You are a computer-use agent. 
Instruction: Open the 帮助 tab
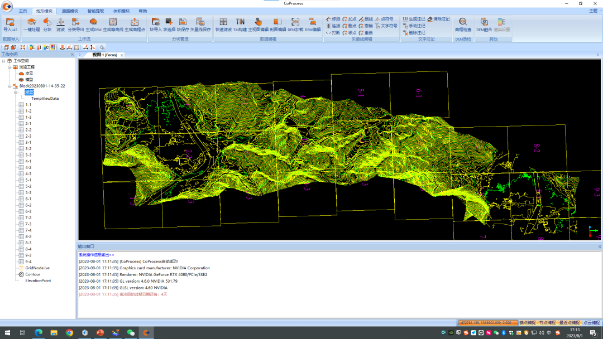(143, 11)
